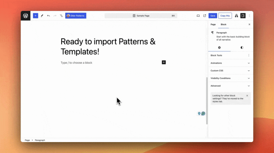
Task: Click the round green assistant badge in the canvas corner
Action: tap(203, 113)
